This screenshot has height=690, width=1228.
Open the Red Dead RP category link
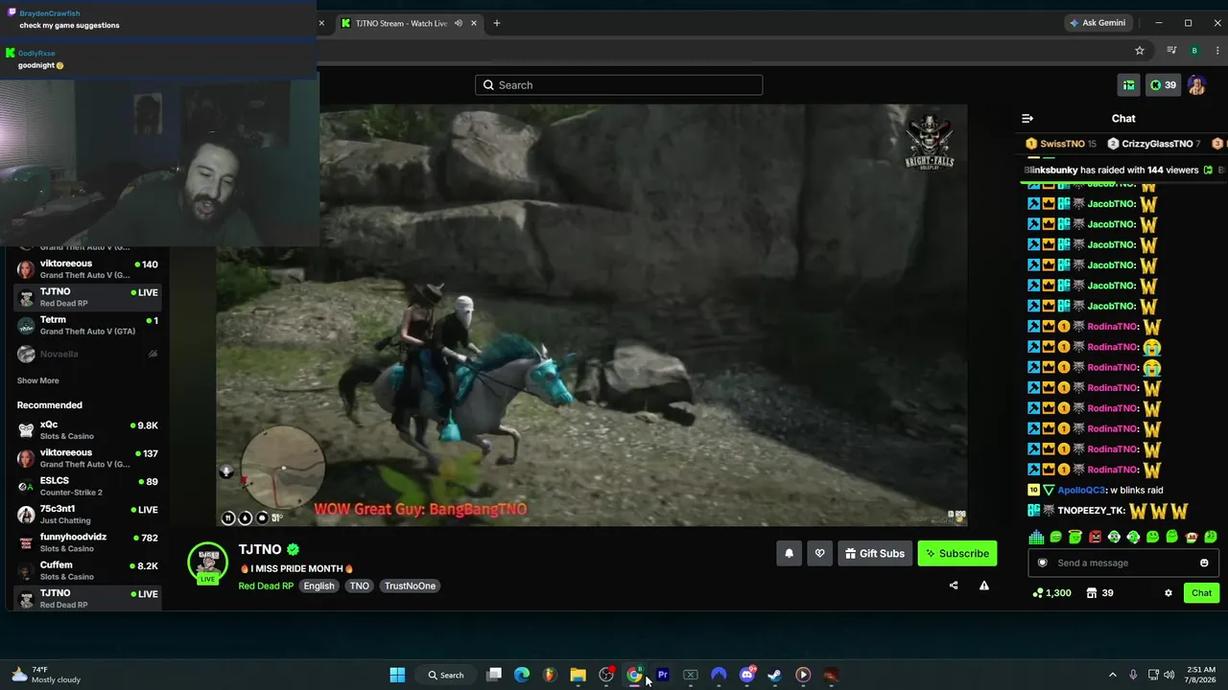tap(266, 586)
